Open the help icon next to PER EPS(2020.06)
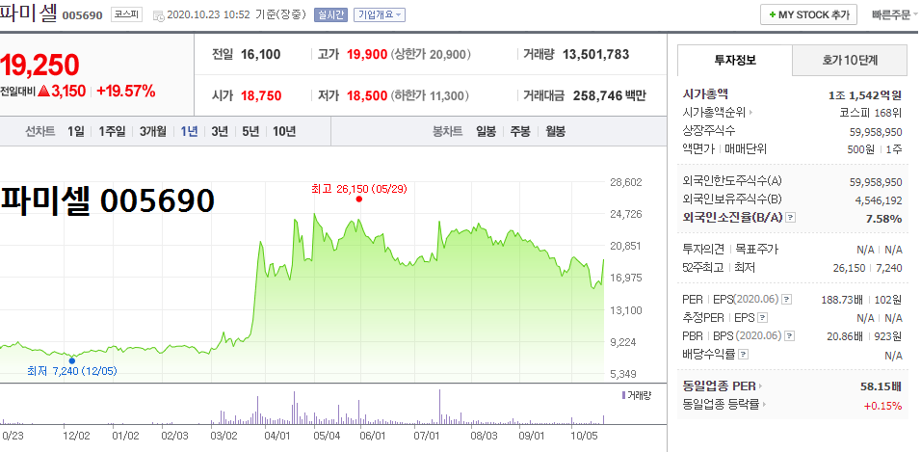The height and width of the screenshot is (452, 921). click(787, 300)
